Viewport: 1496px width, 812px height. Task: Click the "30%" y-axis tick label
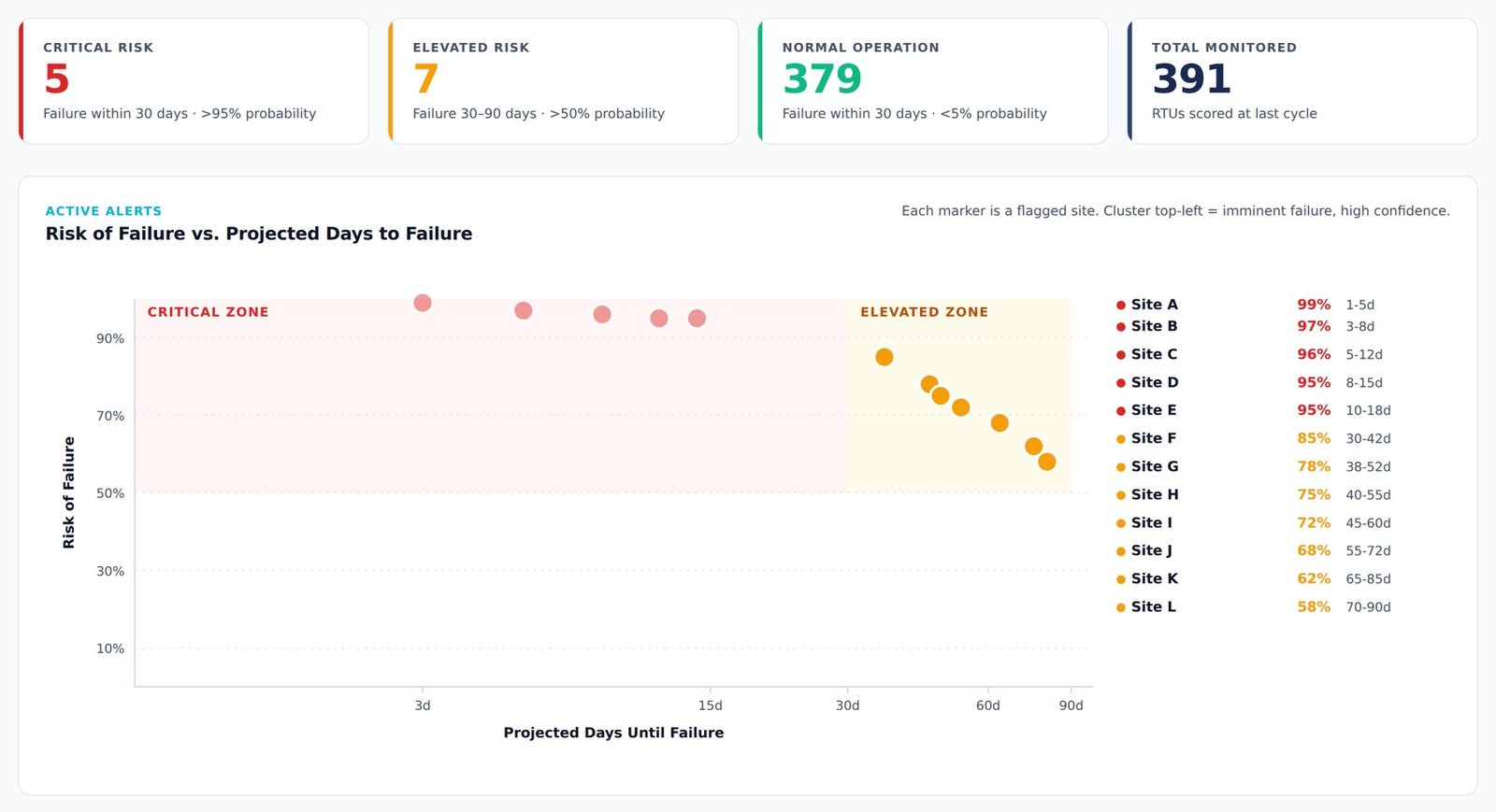click(110, 571)
